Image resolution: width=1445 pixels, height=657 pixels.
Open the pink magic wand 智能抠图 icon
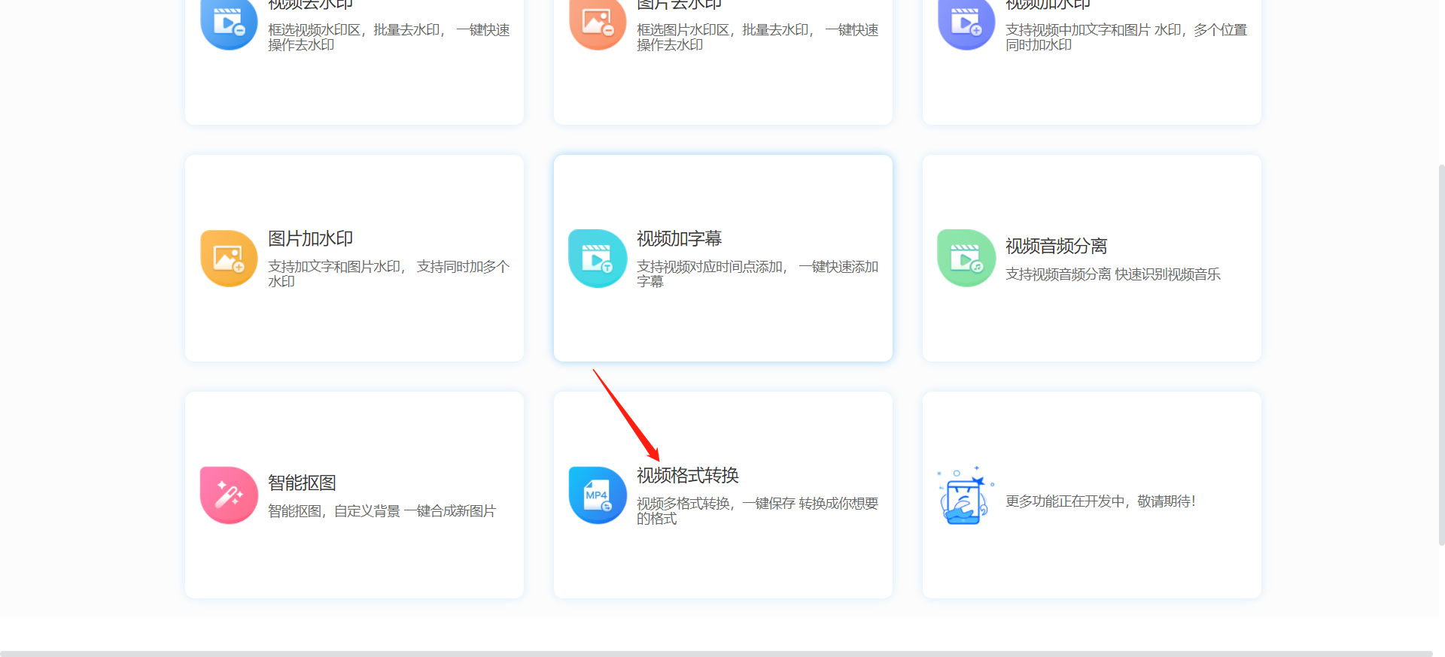(229, 495)
